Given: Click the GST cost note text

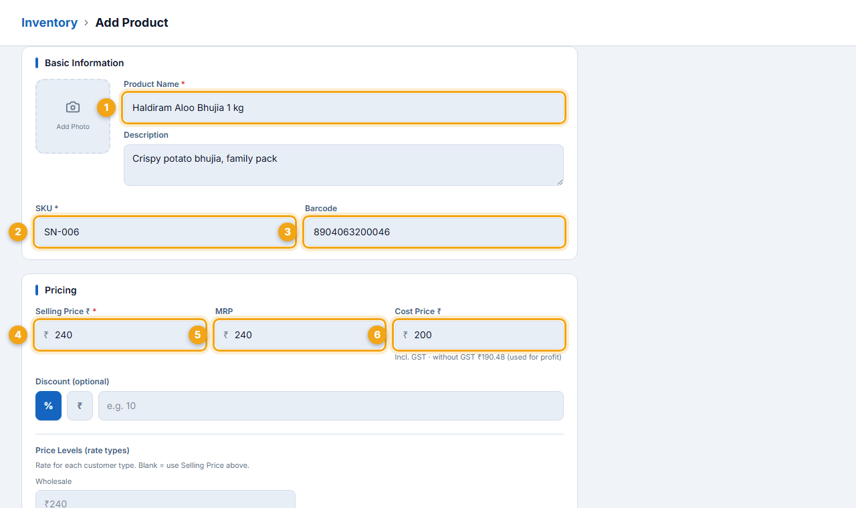Looking at the screenshot, I should [478, 357].
